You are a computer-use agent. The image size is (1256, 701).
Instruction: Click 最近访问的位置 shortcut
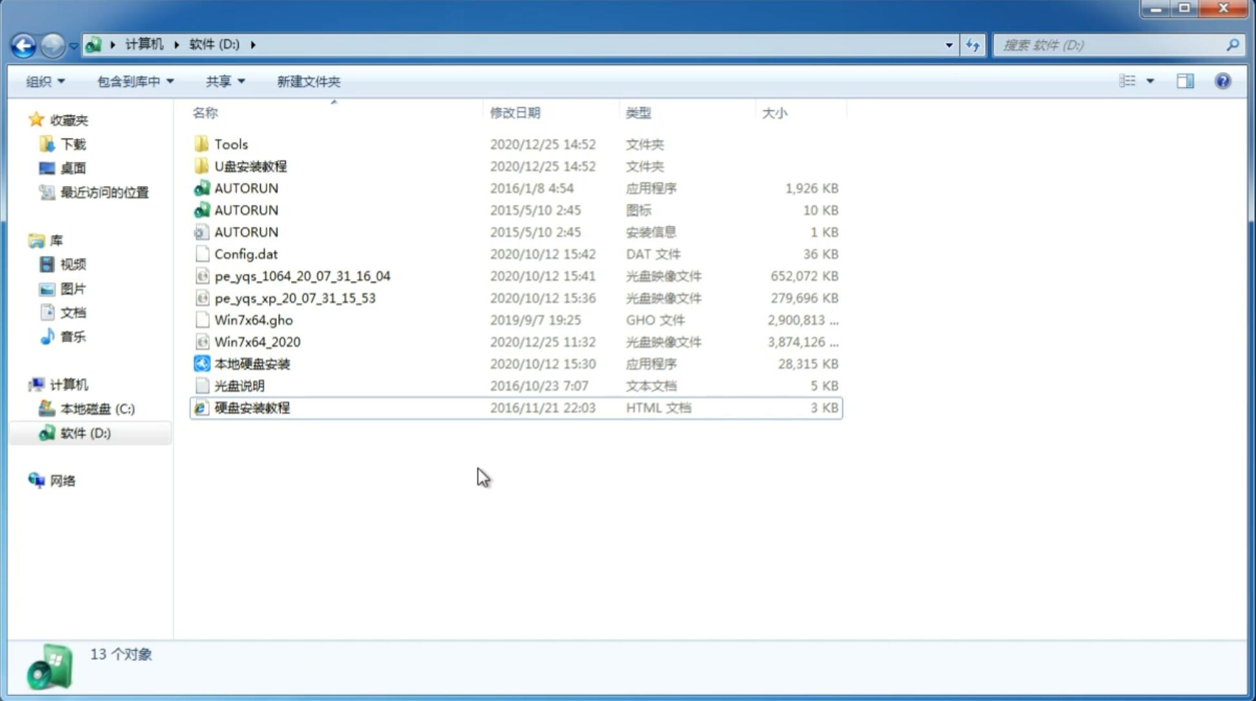(x=103, y=191)
